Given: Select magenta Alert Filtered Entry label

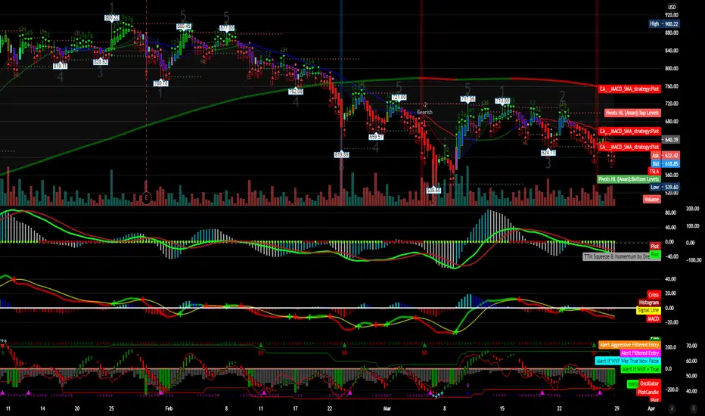Looking at the screenshot, I should [640, 353].
